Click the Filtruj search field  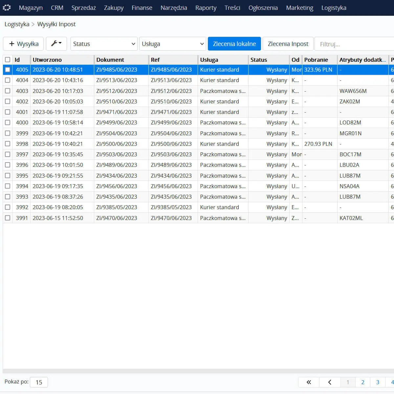pos(354,44)
